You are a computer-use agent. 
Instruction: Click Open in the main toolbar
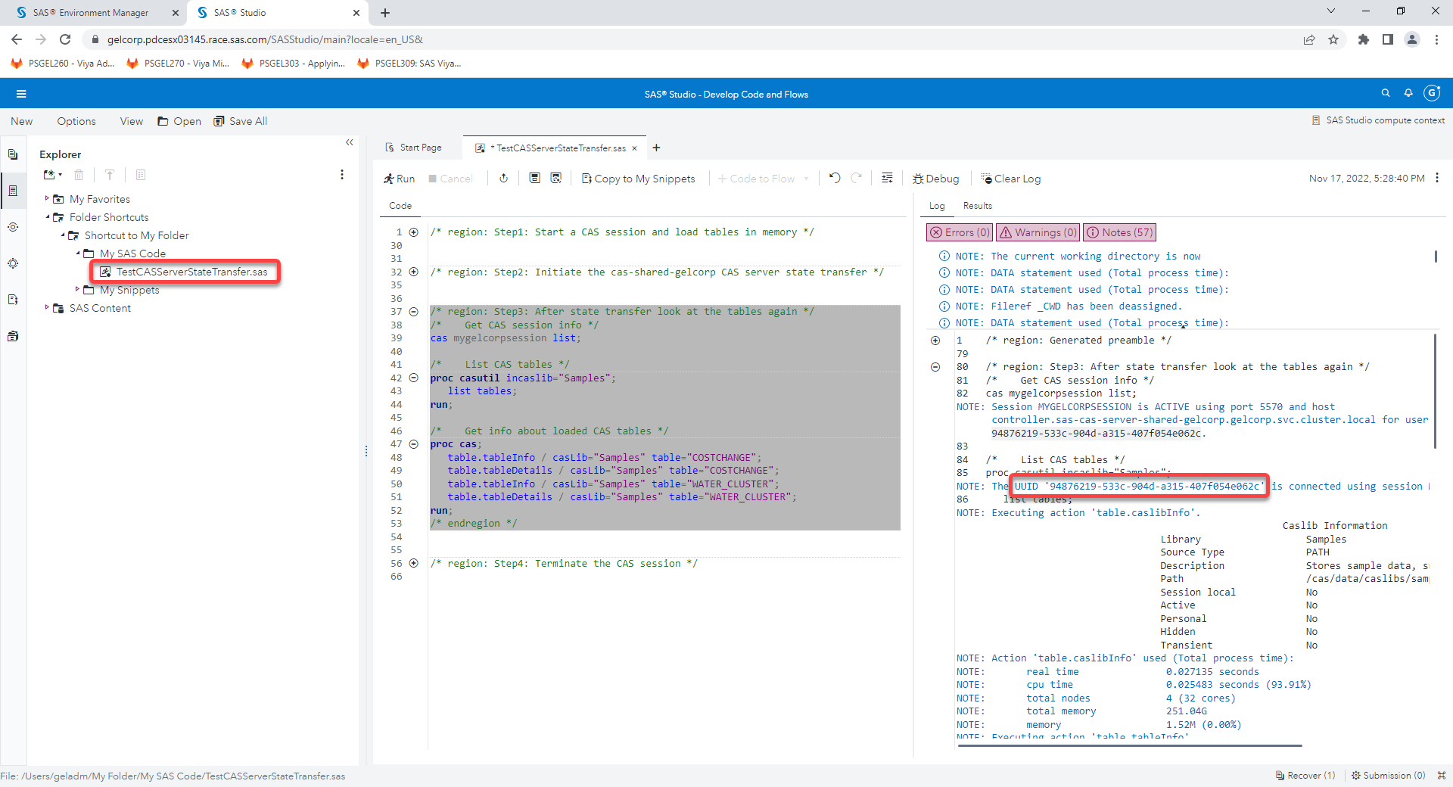click(x=179, y=121)
